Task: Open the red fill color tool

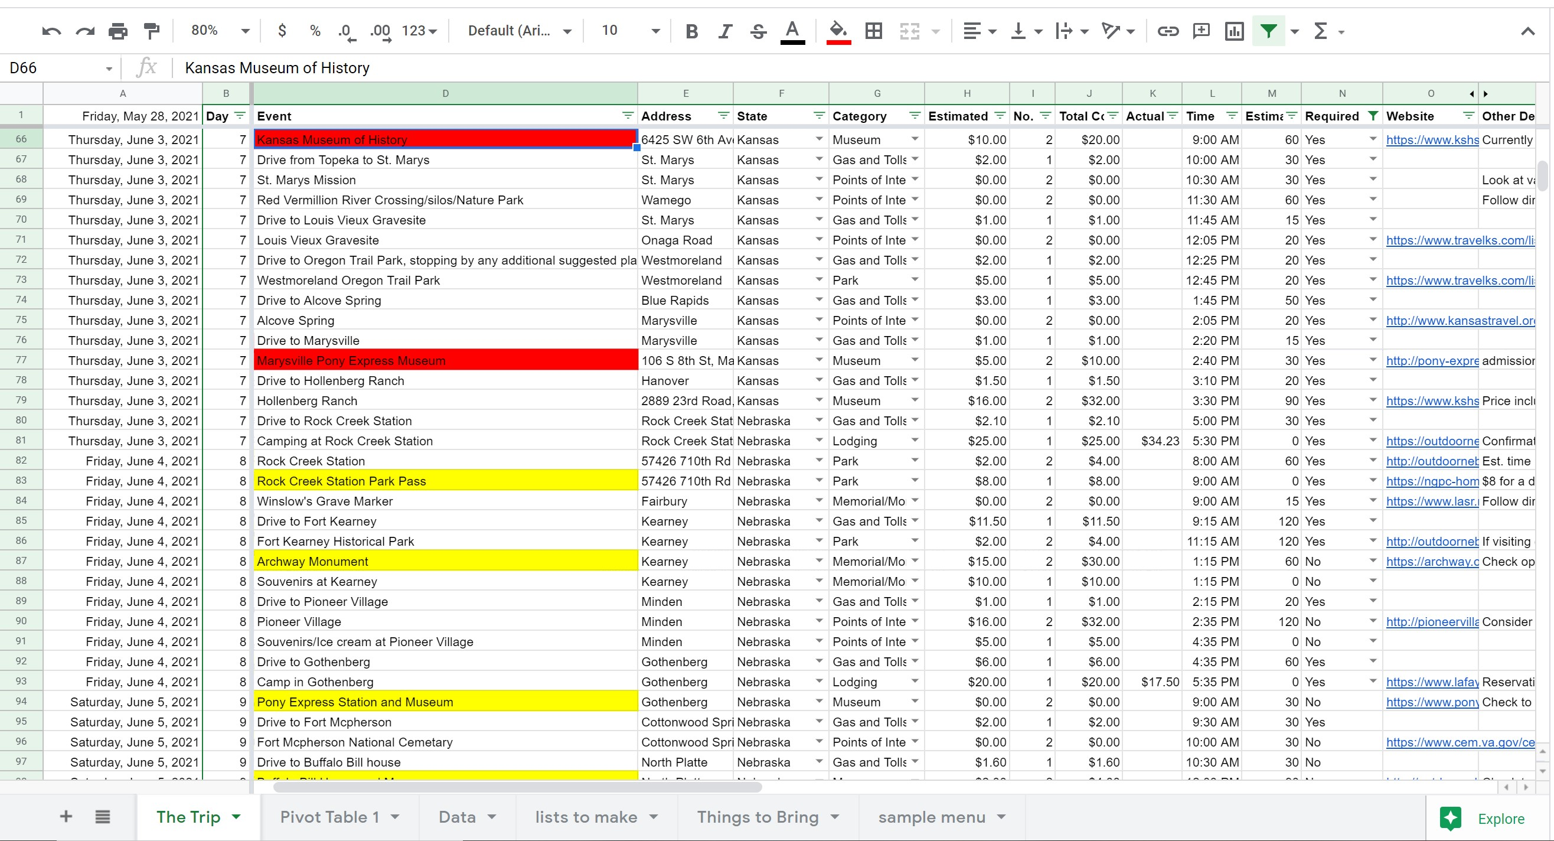Action: tap(838, 31)
